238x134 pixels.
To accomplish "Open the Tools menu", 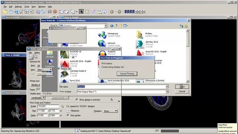I will coord(27,7).
